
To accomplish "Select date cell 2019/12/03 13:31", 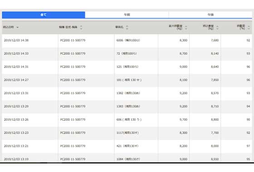I will coord(16,93).
